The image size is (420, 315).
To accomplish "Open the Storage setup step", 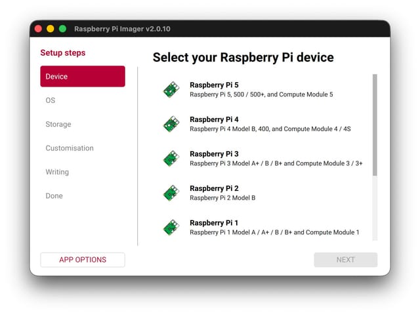I will tap(58, 124).
